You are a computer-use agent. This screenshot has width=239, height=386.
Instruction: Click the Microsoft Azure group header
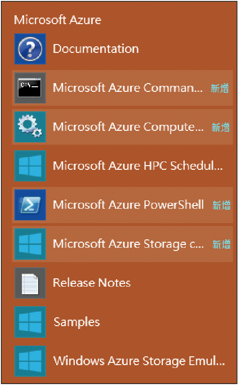[58, 19]
